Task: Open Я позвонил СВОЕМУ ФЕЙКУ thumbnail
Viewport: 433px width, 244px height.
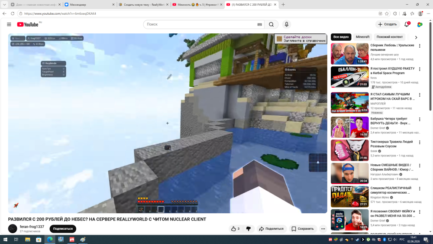Action: pyautogui.click(x=349, y=220)
